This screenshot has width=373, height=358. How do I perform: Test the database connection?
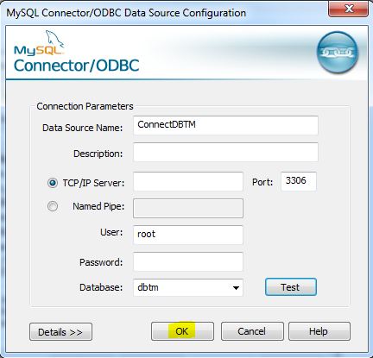[x=291, y=287]
